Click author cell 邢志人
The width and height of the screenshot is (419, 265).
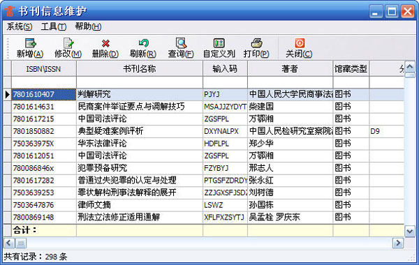[x=291, y=168]
